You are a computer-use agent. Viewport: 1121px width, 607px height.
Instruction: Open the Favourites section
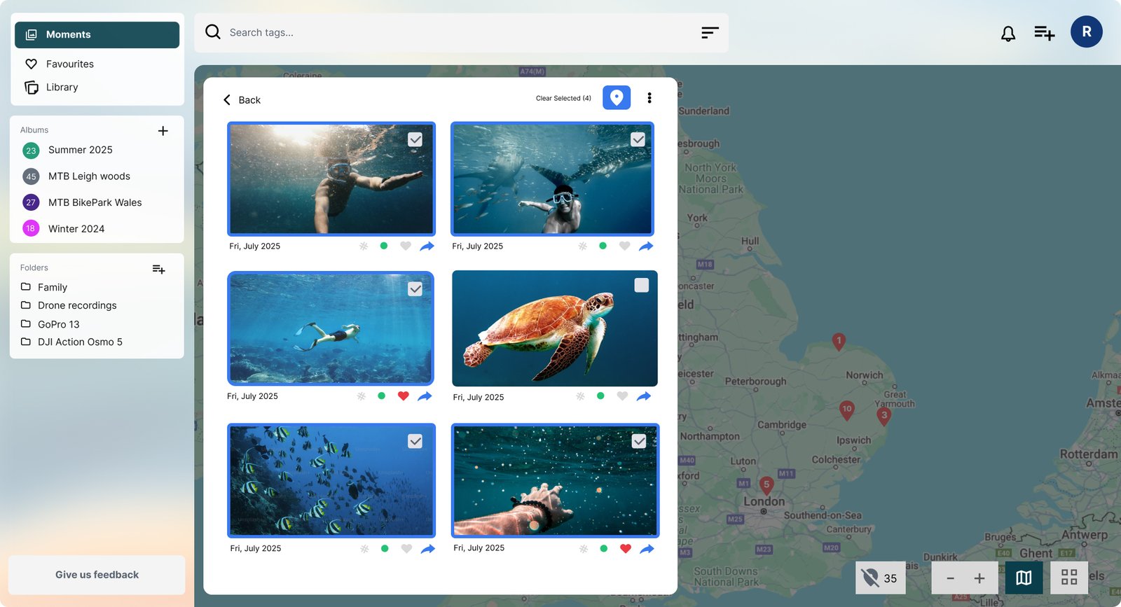[69, 64]
